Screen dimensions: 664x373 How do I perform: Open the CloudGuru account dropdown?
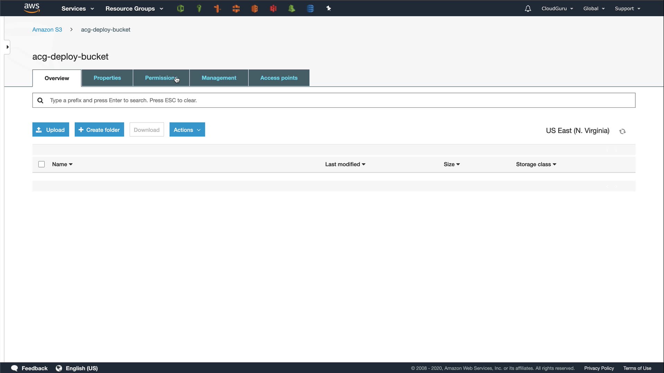click(557, 9)
